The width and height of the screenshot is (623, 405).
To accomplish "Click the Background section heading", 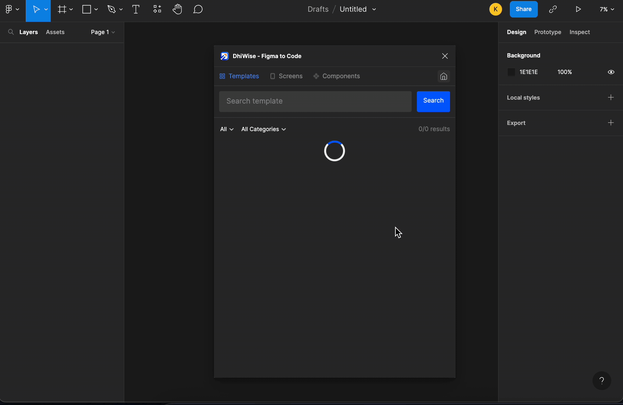I will click(524, 55).
